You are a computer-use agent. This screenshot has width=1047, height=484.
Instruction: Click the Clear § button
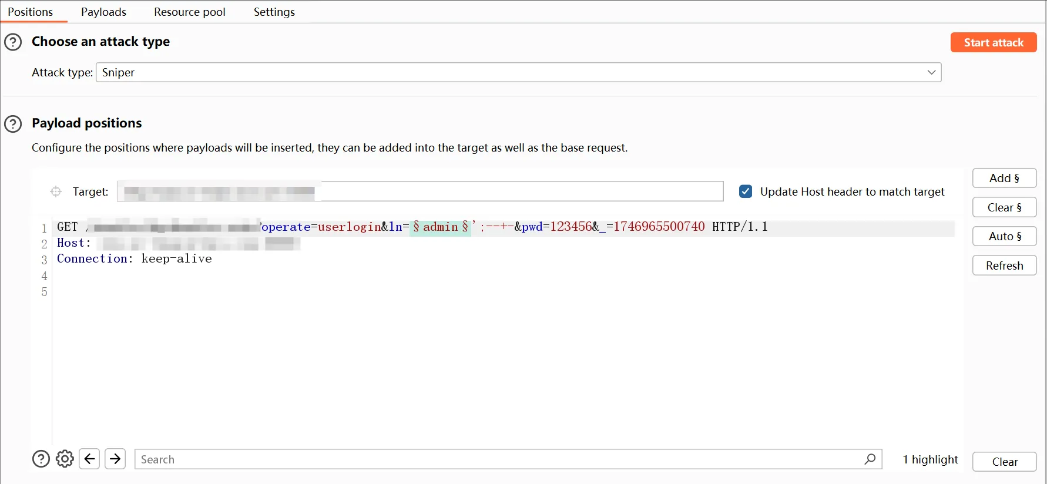click(x=1005, y=207)
